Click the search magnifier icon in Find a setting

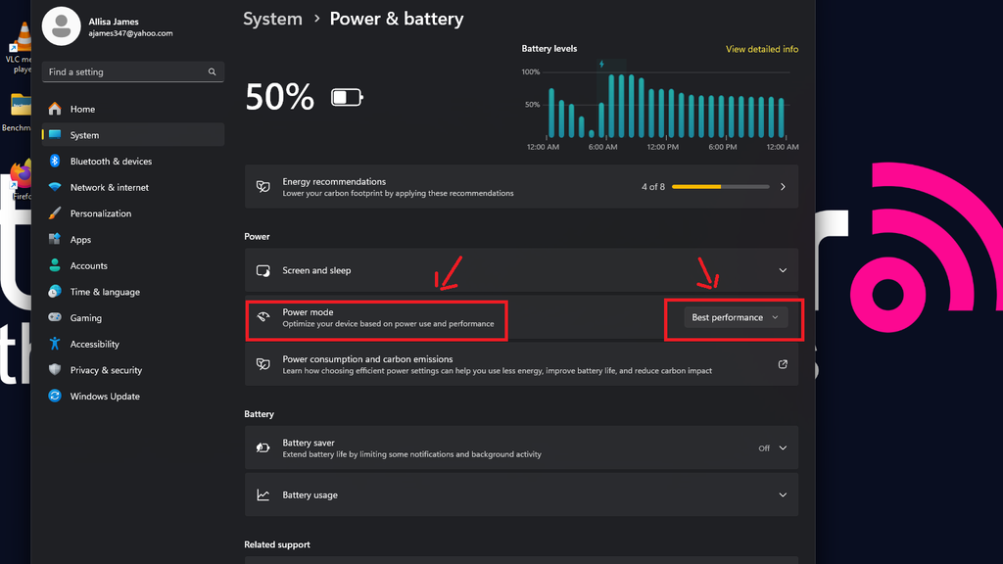[x=212, y=72]
